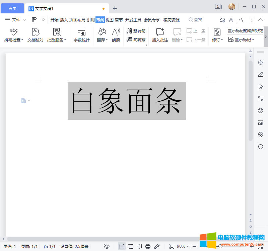Go to the 首页 home tab
The width and height of the screenshot is (268, 251).
(x=12, y=8)
